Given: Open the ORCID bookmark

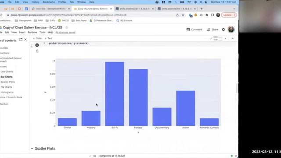Looking at the screenshot, I should (x=63, y=21).
